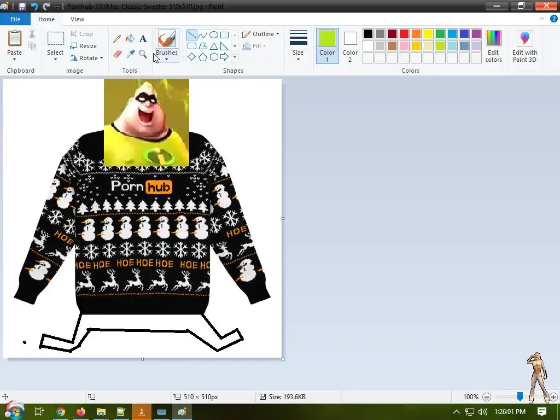Choose the Hexagon shape
The height and width of the screenshot is (420, 560).
(214, 57)
